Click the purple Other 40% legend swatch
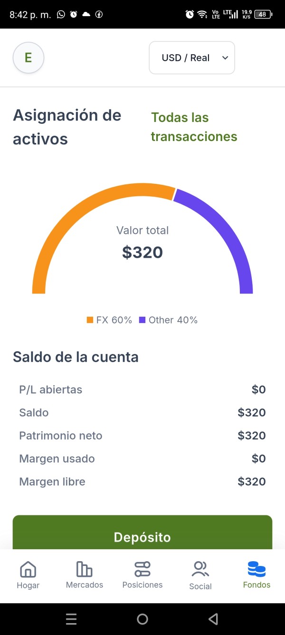This screenshot has height=635, width=285. (x=142, y=320)
